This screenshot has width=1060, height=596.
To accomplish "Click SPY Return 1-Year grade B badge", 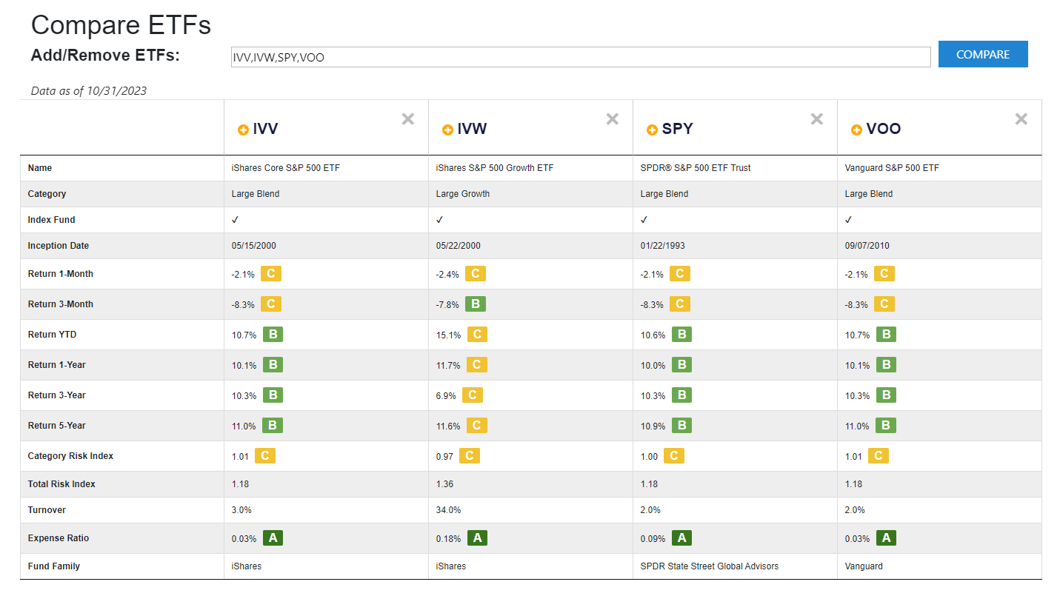I will (681, 365).
